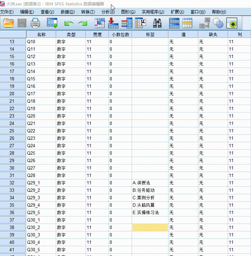Select row number 13 header
Screen dimensions: 251x256
coord(13,42)
